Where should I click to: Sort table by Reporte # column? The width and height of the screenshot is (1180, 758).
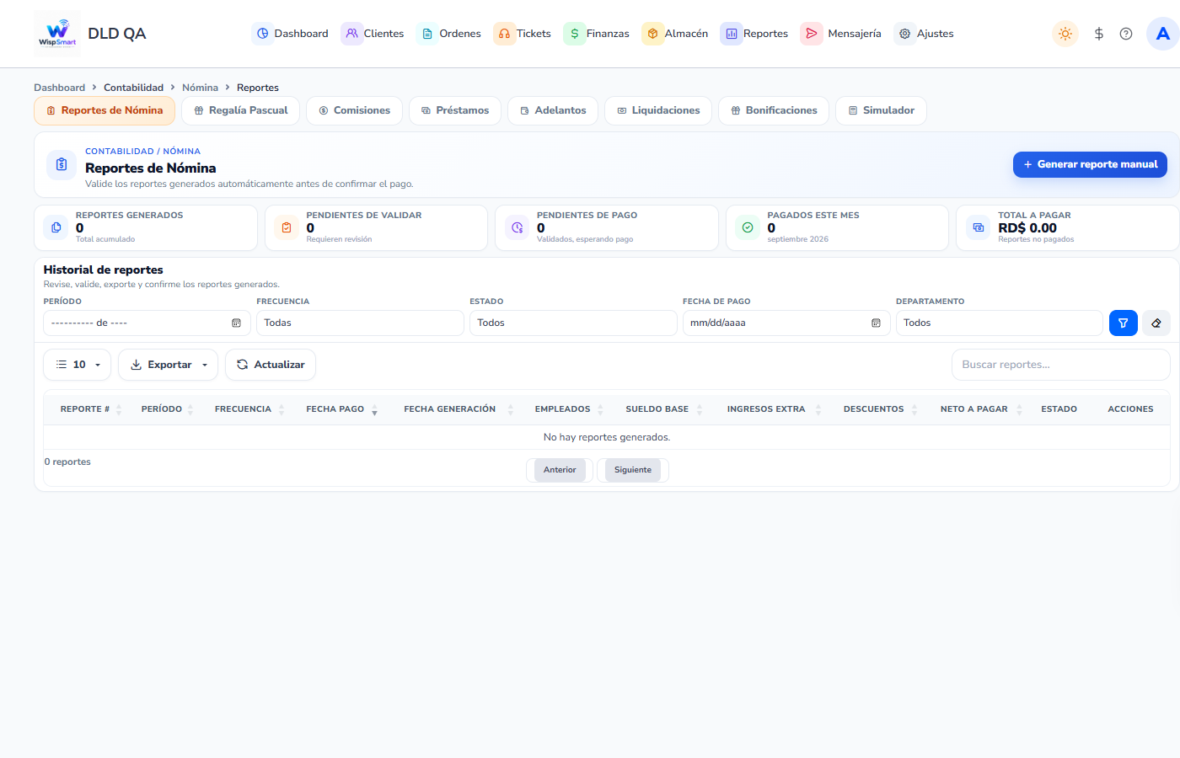coord(91,409)
